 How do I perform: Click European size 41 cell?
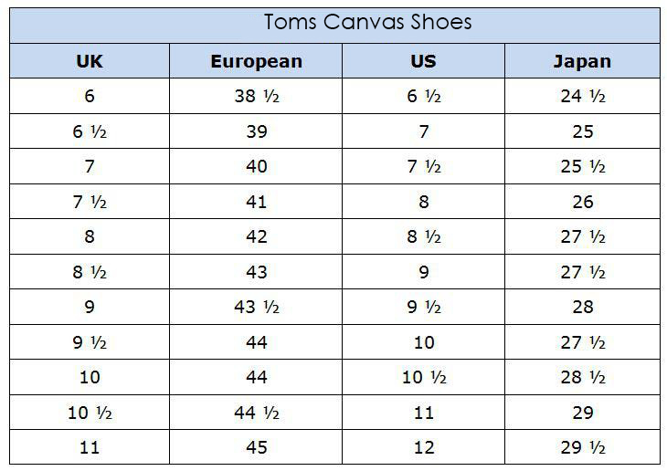pyautogui.click(x=256, y=202)
